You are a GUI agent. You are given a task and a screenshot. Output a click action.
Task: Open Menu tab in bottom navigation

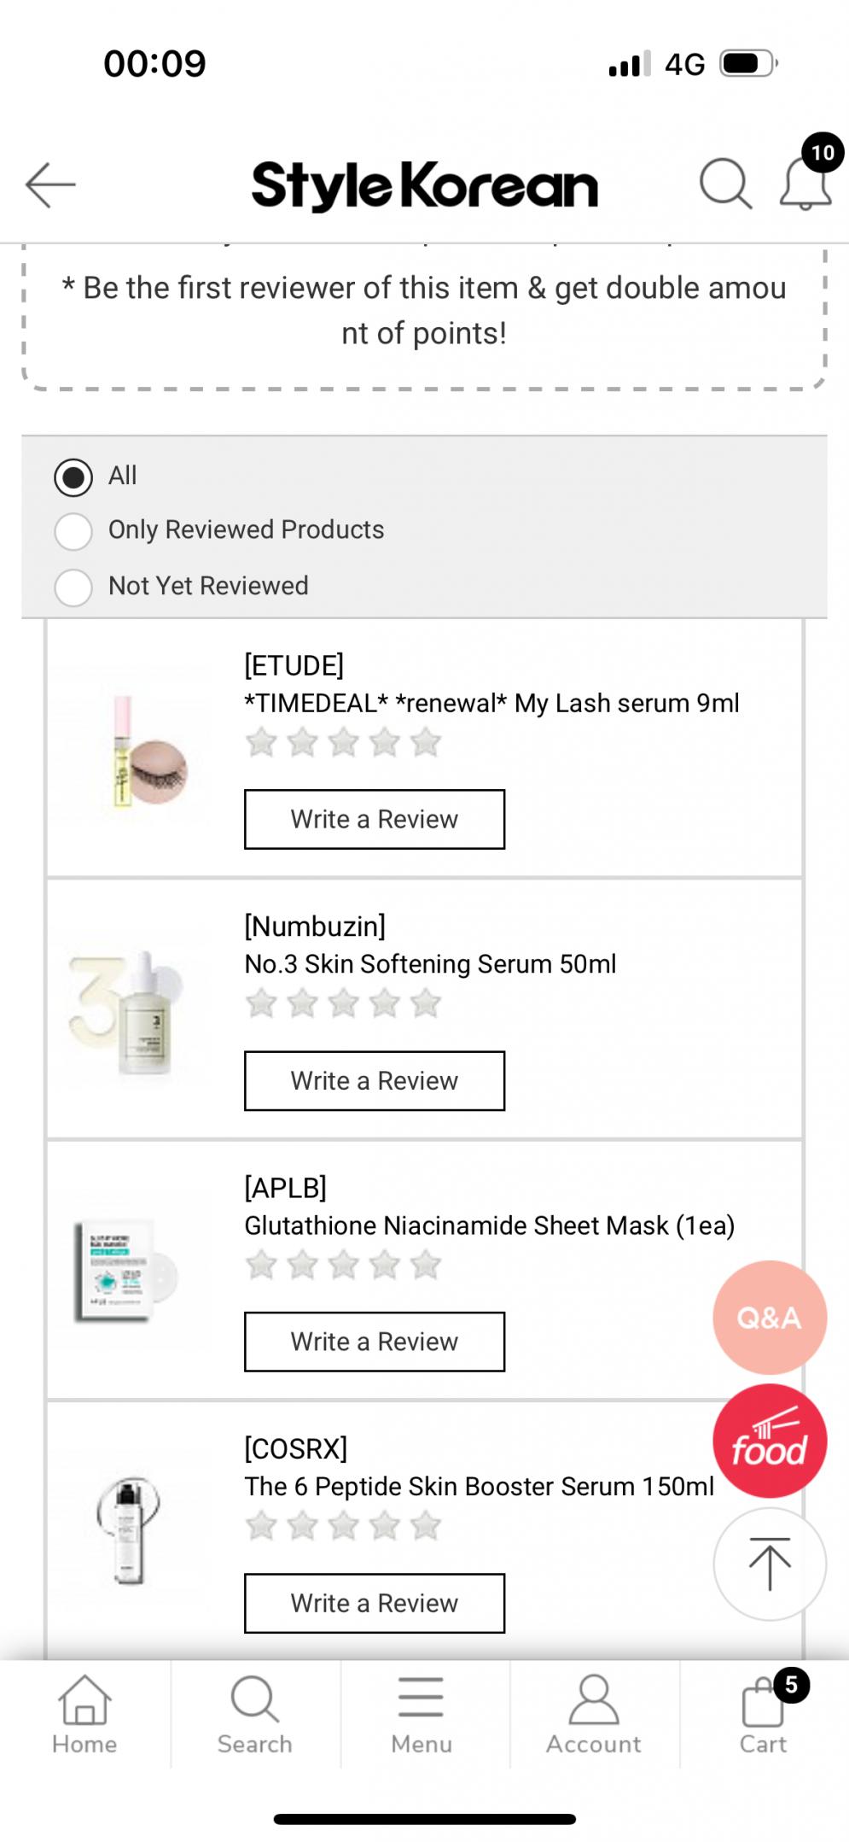pyautogui.click(x=422, y=1714)
